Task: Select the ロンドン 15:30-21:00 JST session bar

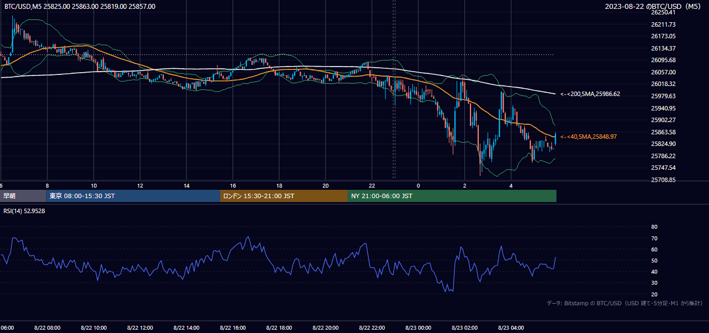Action: coord(284,196)
